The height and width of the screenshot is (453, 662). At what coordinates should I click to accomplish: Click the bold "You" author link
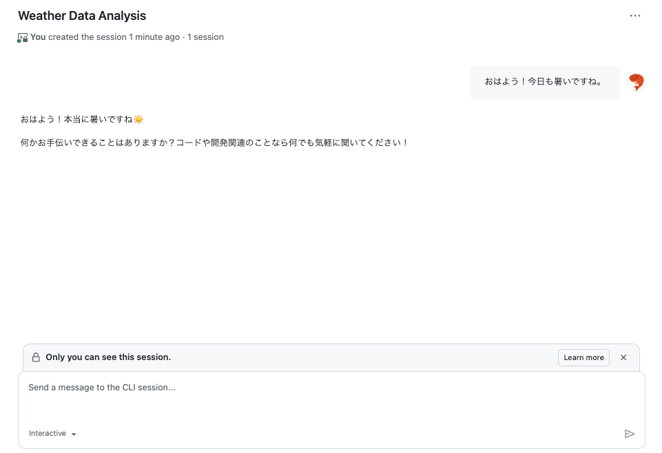click(x=38, y=37)
